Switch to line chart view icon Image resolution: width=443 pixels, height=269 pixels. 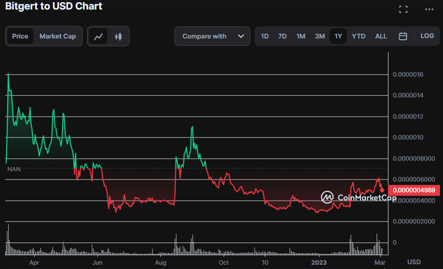[98, 36]
